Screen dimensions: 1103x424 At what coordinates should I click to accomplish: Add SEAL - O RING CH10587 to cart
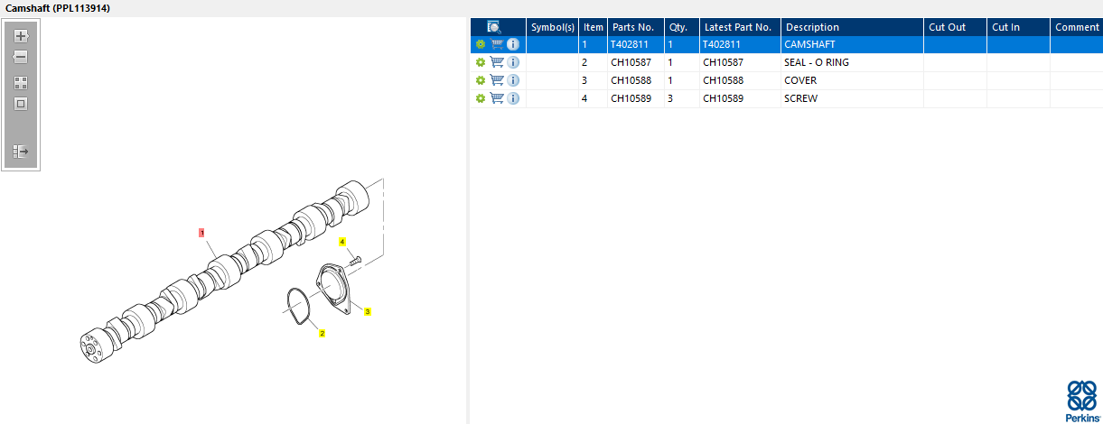click(497, 62)
